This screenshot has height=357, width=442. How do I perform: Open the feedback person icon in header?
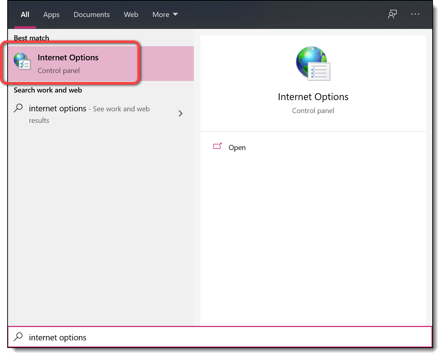tap(392, 14)
